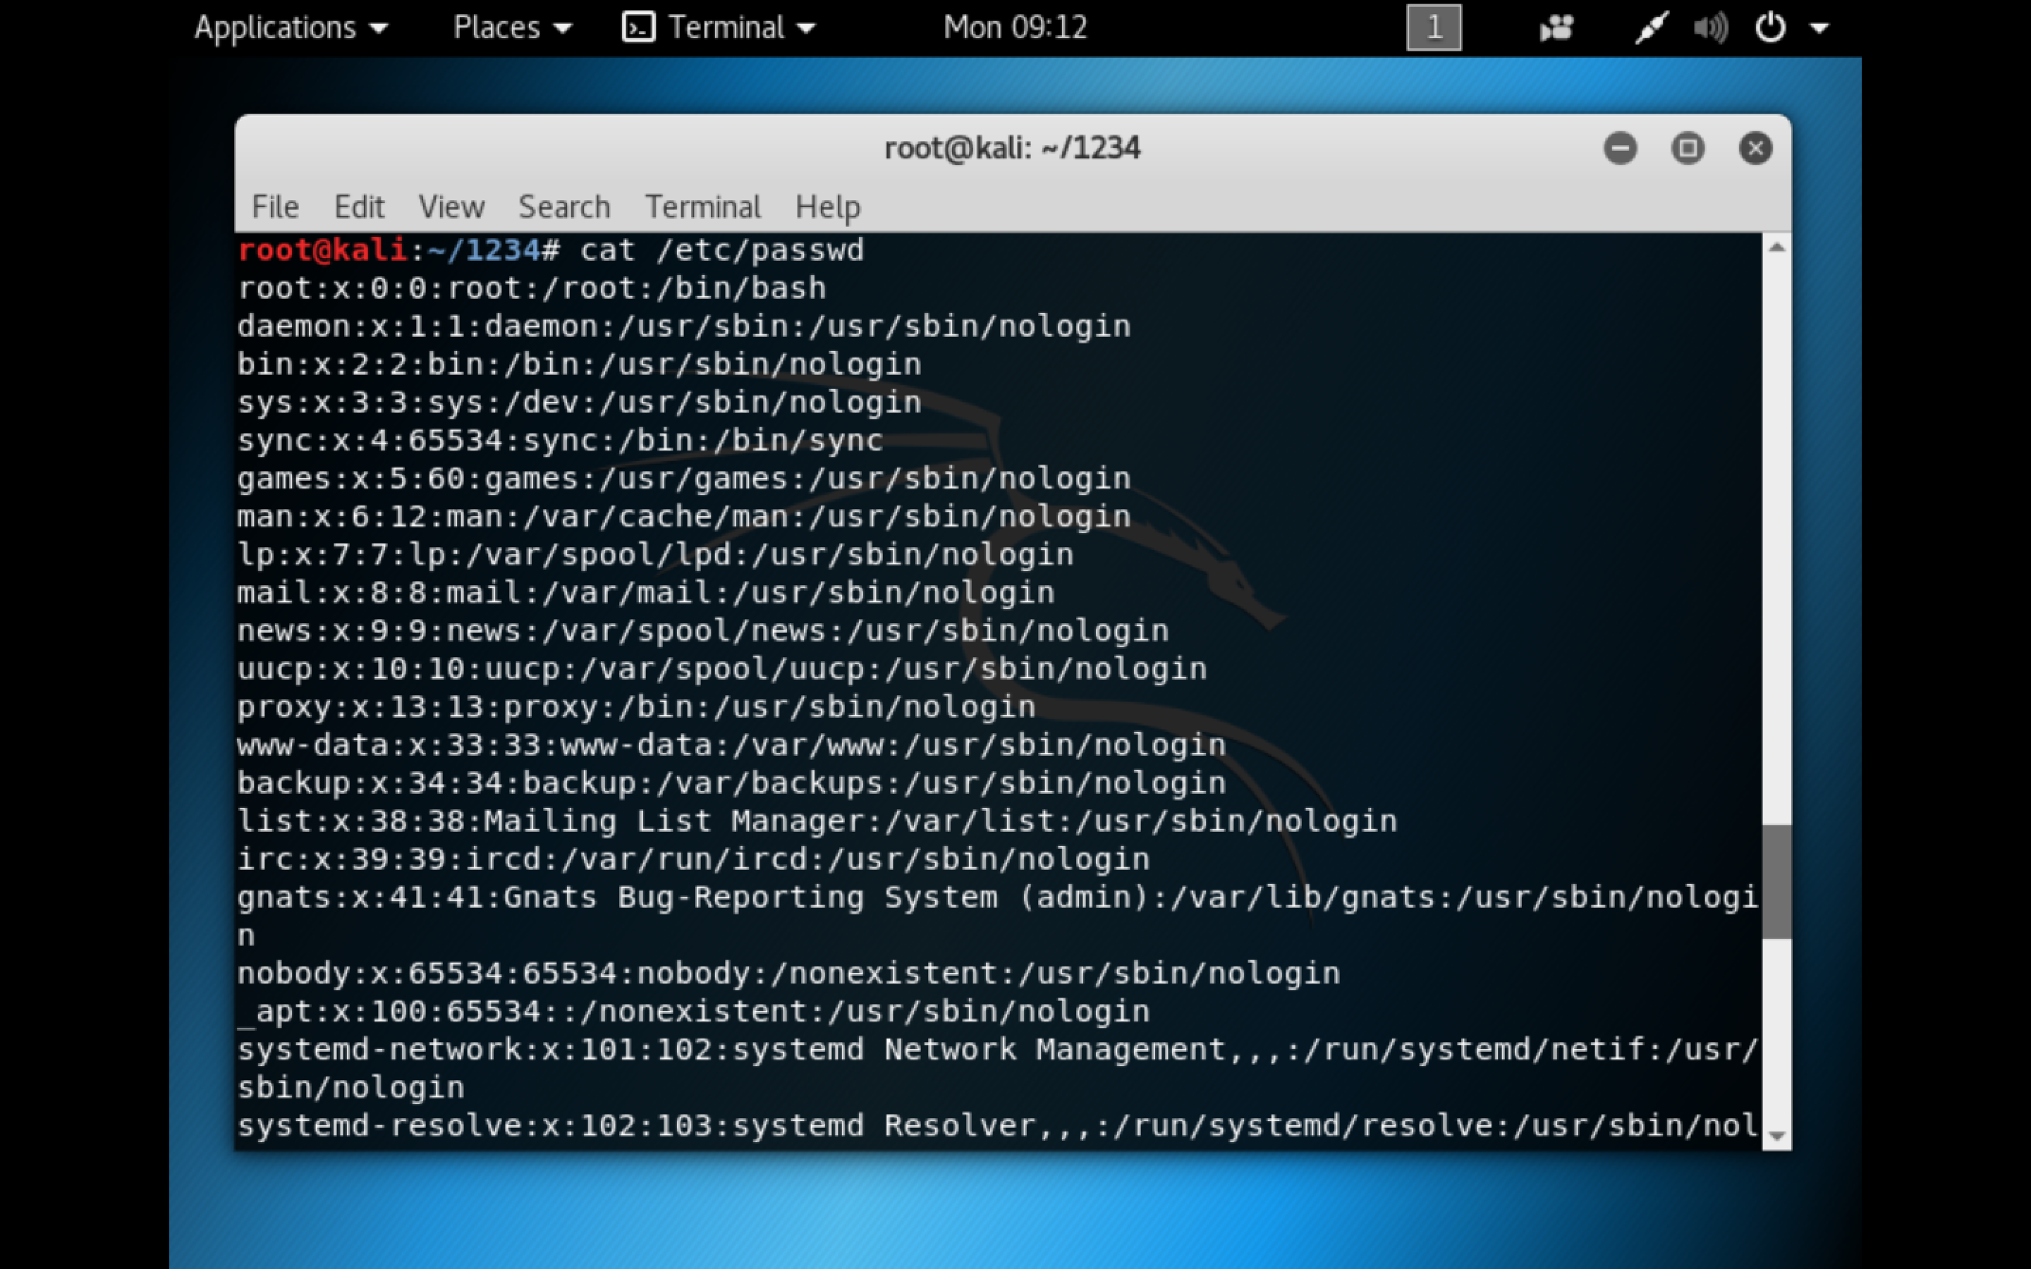
Task: Open the Search menu
Action: pos(564,207)
